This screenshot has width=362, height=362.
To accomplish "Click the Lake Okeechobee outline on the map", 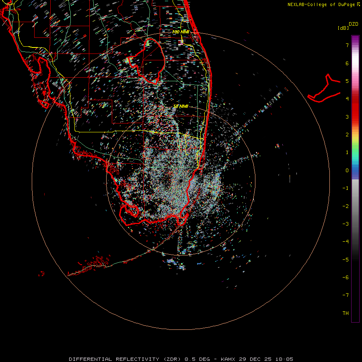I will pos(146,61).
